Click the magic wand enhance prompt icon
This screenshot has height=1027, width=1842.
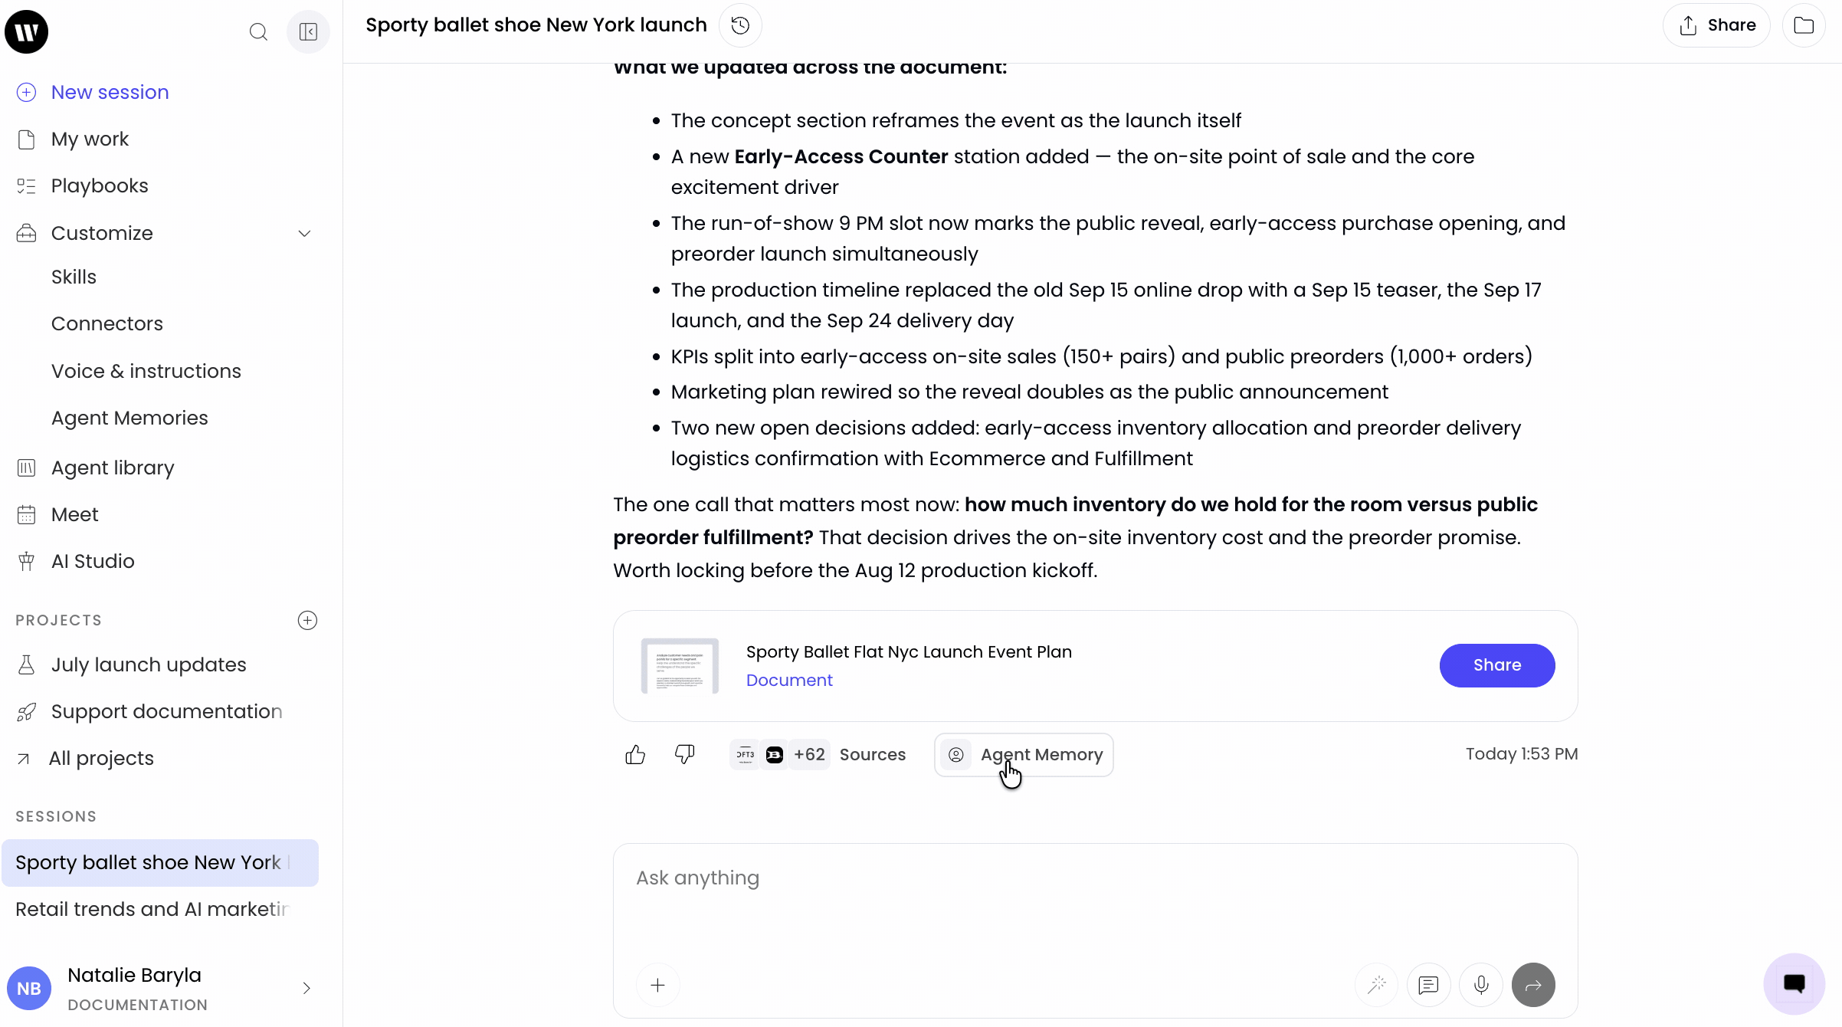click(x=1377, y=985)
